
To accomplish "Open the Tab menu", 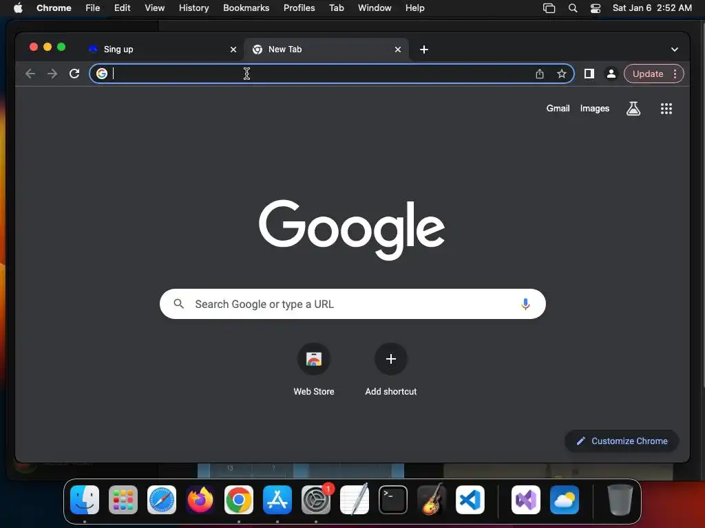I will point(336,8).
